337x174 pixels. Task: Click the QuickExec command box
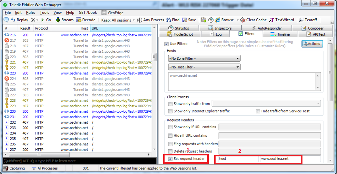pyautogui.click(x=80, y=161)
